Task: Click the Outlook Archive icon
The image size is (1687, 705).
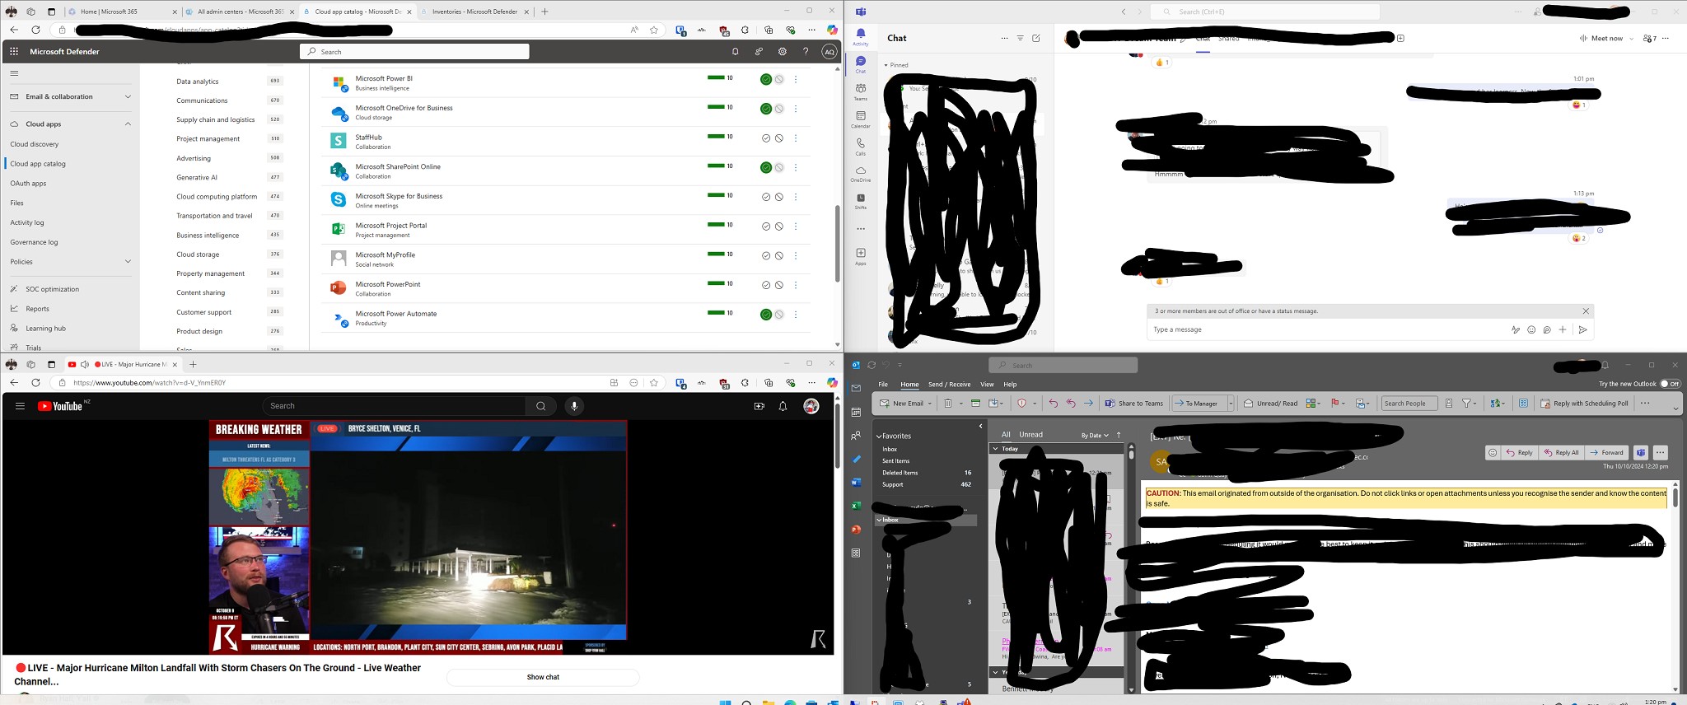Action: (975, 404)
